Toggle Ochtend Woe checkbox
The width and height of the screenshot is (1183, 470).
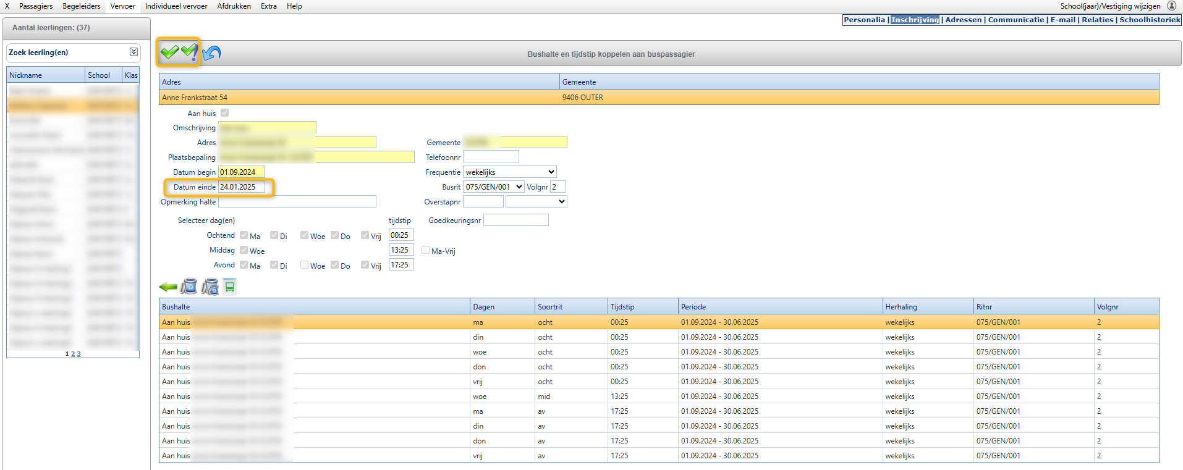tap(305, 235)
